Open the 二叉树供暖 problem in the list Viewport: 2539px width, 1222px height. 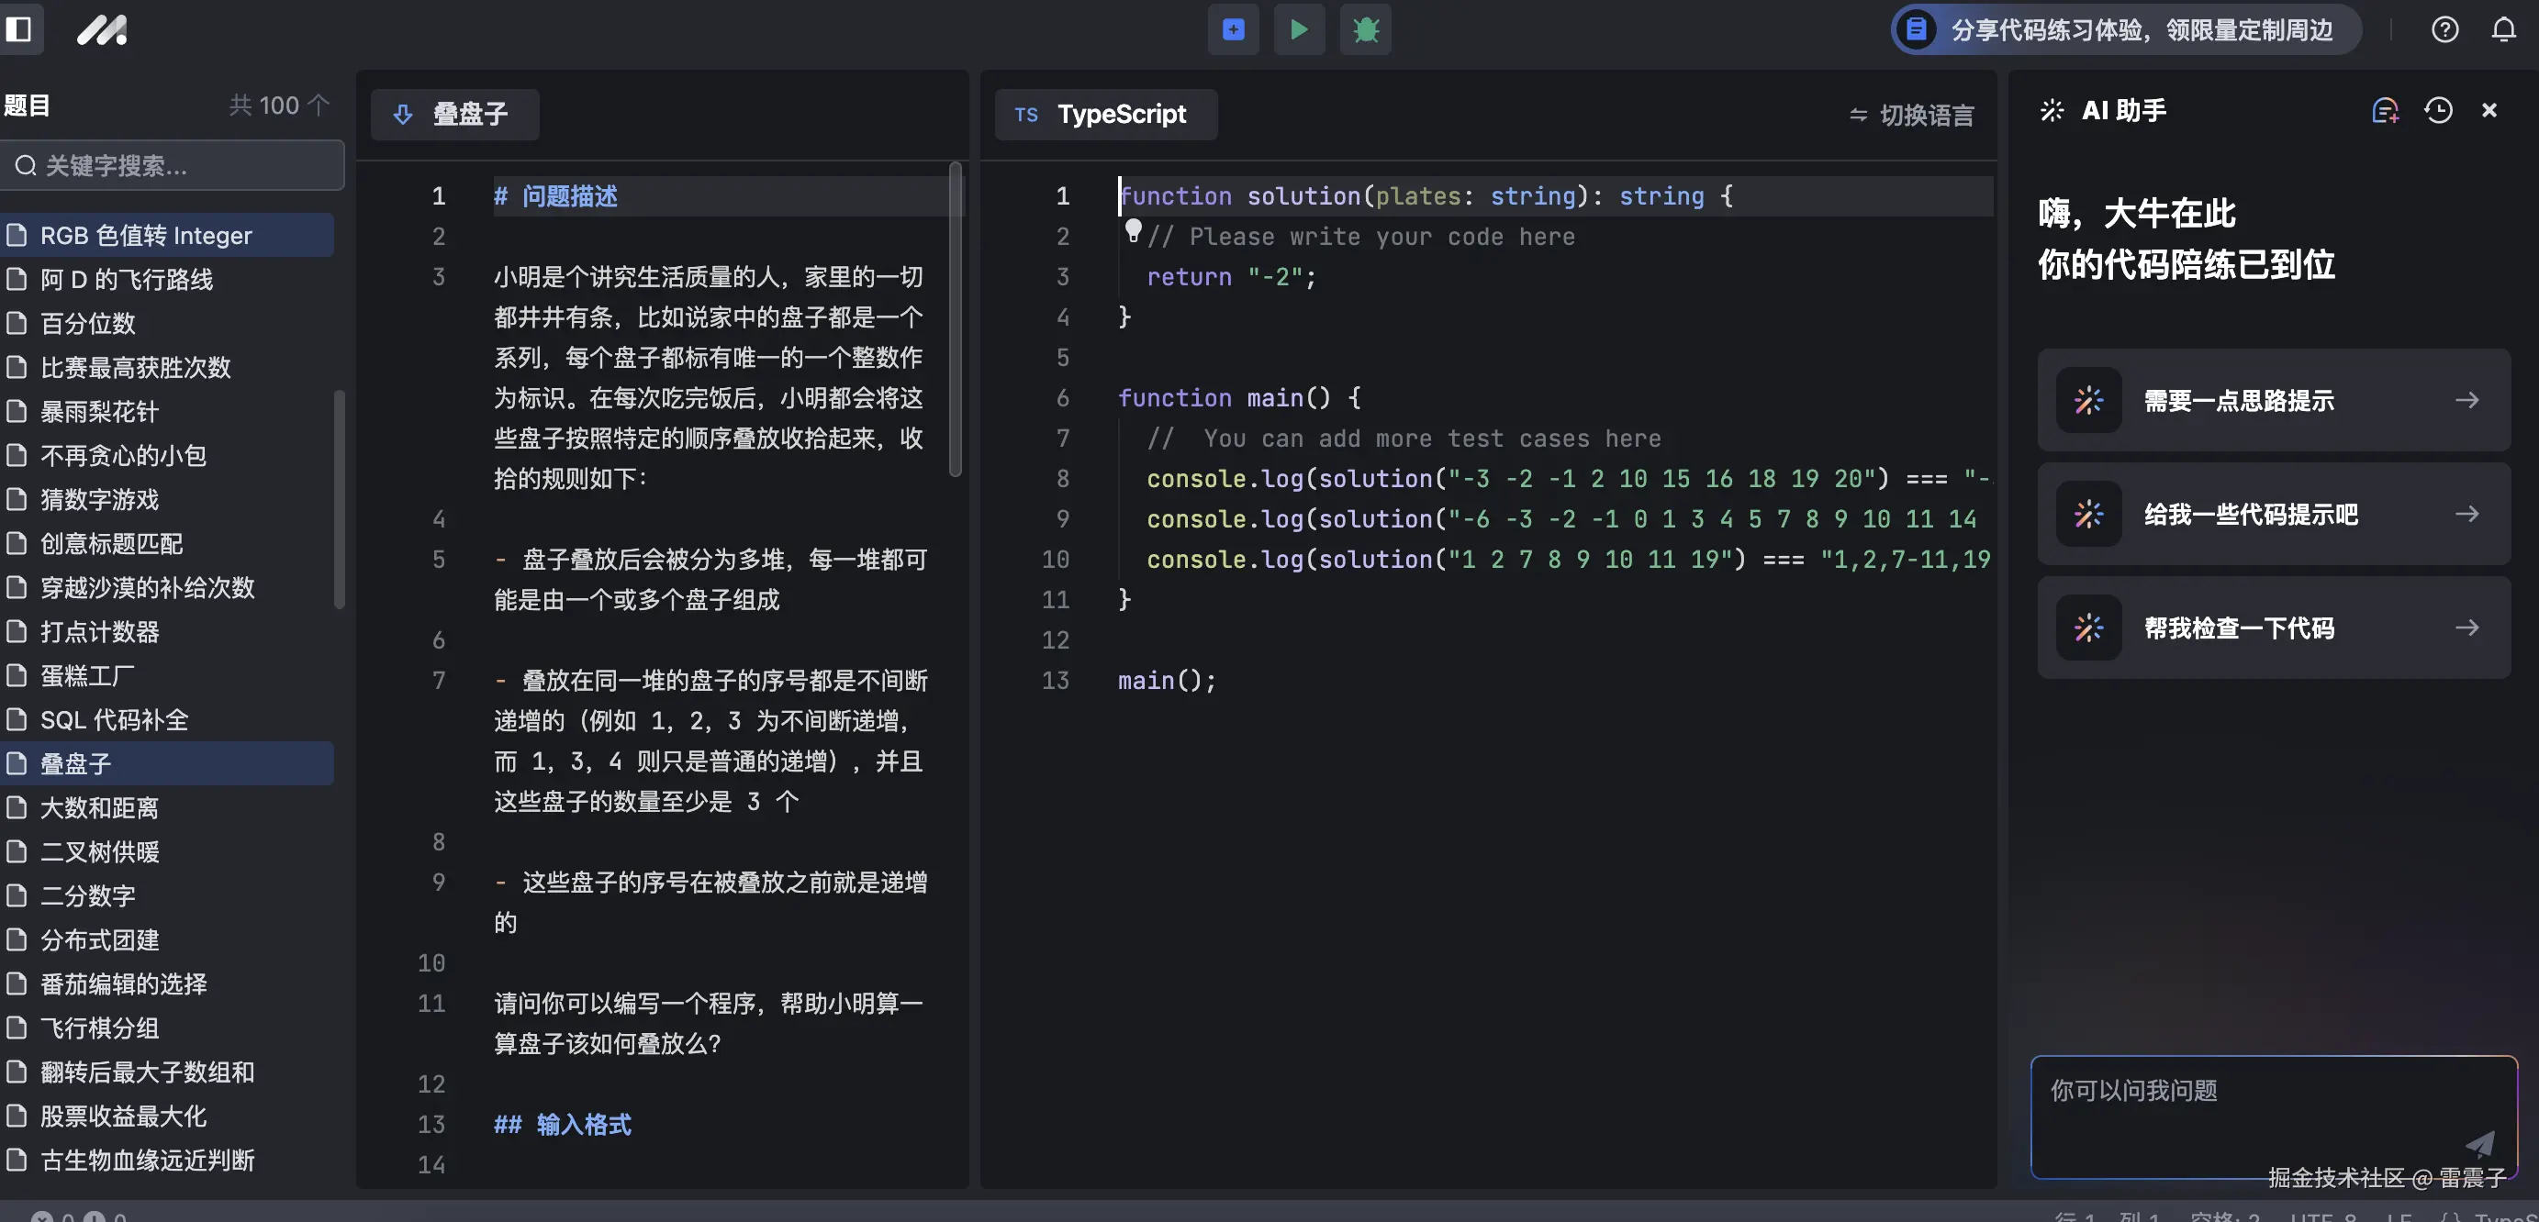click(99, 851)
